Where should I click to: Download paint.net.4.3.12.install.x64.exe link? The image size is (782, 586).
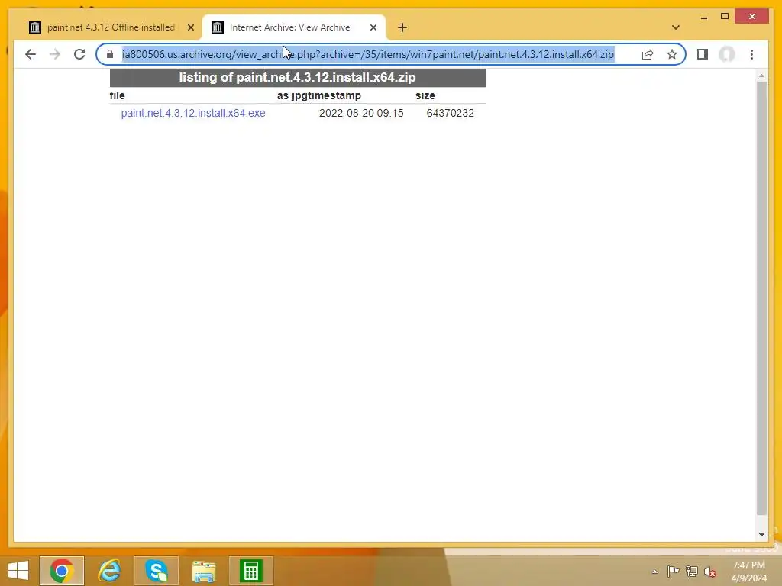[193, 113]
